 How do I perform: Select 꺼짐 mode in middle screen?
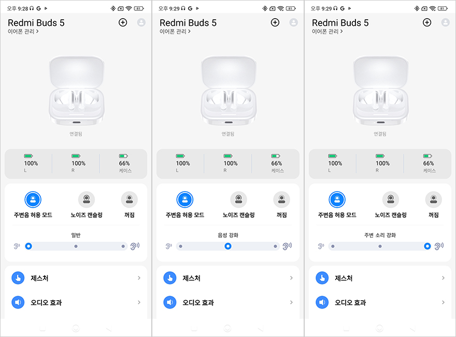(282, 200)
